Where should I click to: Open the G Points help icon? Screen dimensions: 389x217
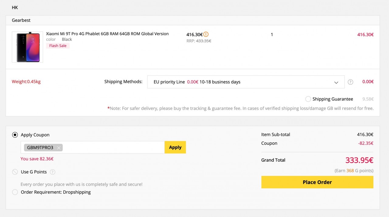pyautogui.click(x=53, y=172)
